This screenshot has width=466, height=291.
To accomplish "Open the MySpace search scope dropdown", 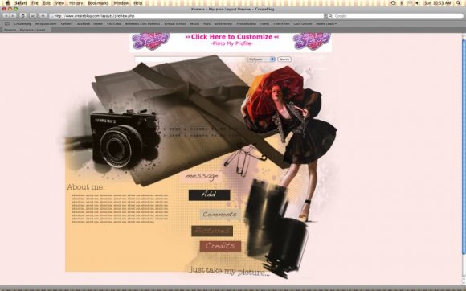I will (261, 59).
